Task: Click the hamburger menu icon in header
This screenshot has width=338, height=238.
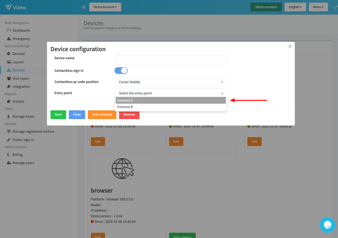Action: [x=83, y=7]
